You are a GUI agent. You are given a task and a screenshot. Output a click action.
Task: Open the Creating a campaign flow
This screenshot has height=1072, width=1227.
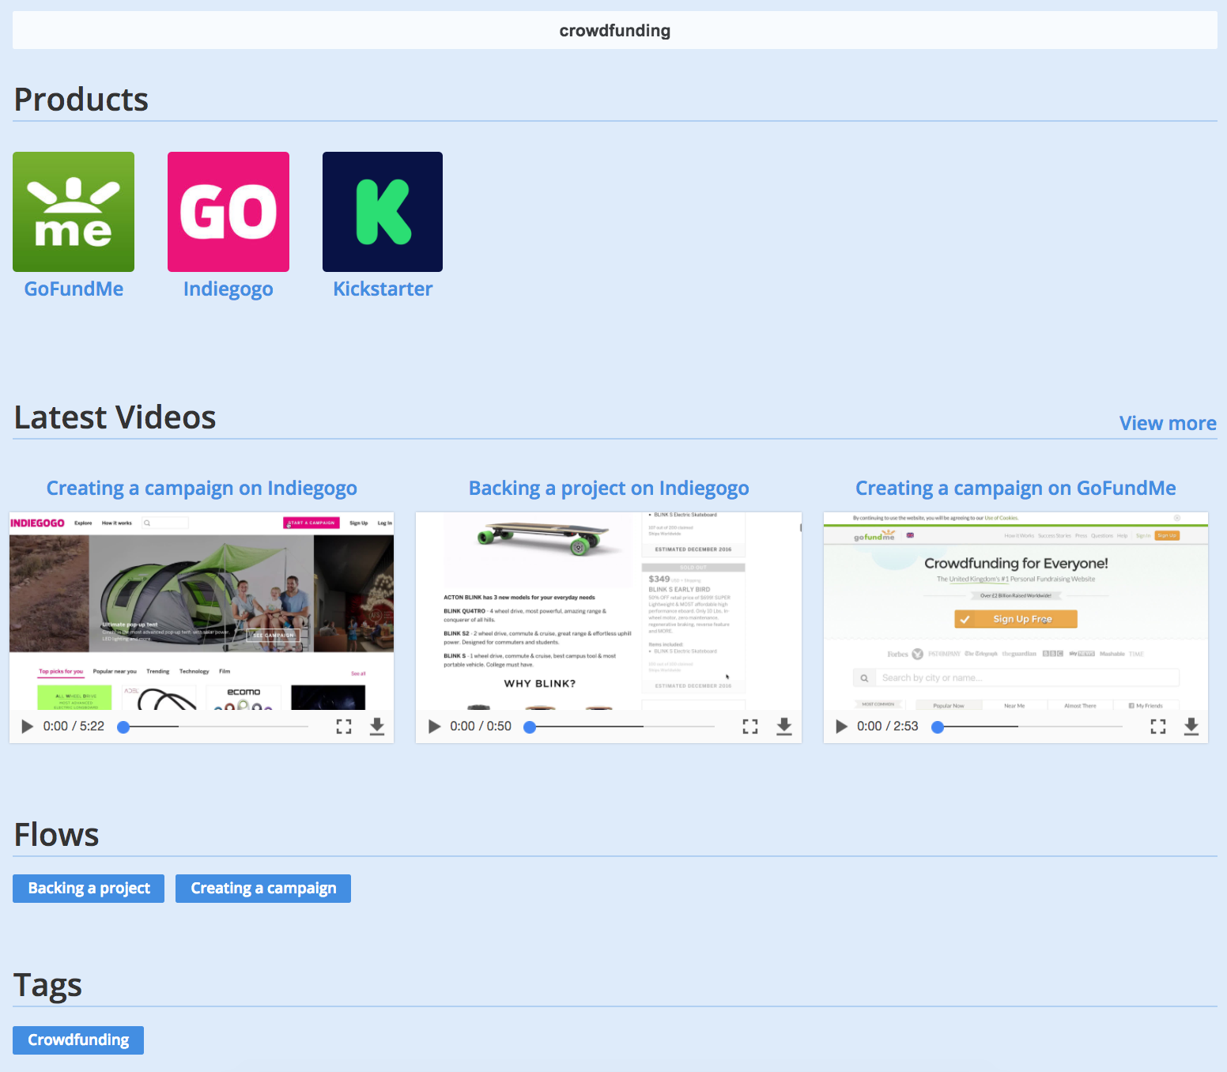pos(262,888)
